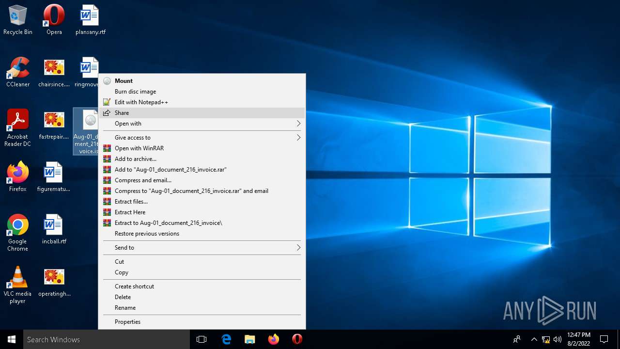
Task: Select the incball.rtf document icon
Action: (54, 229)
